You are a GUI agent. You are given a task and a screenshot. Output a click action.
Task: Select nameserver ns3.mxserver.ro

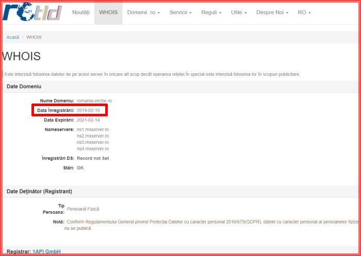[93, 142]
